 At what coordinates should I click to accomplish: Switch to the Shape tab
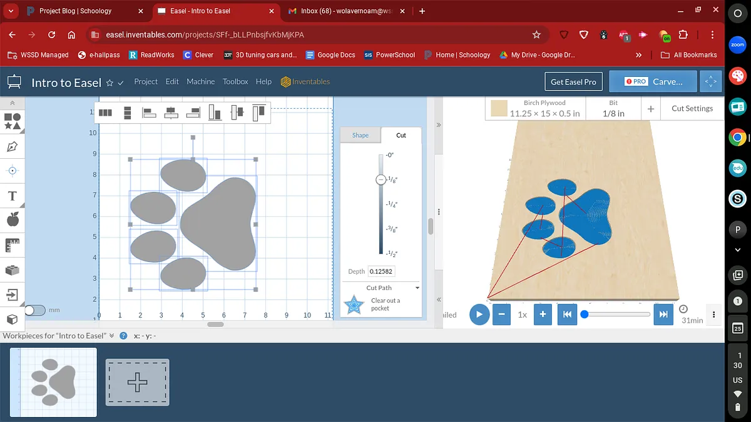point(360,135)
